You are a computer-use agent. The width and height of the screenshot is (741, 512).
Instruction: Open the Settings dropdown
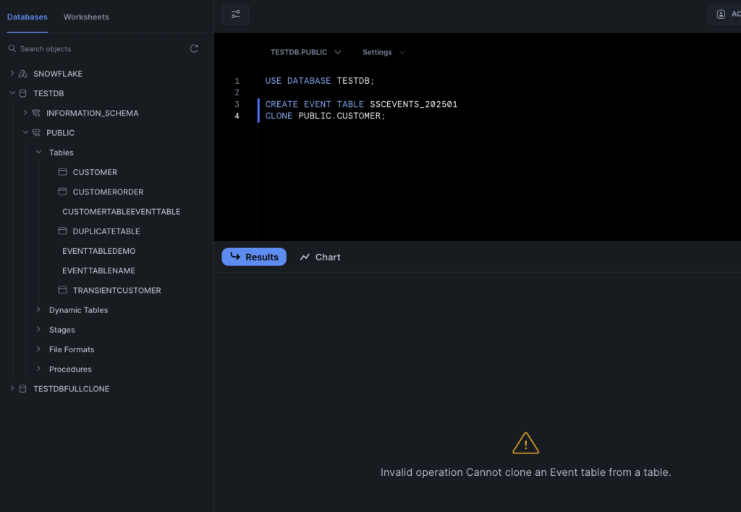[384, 52]
